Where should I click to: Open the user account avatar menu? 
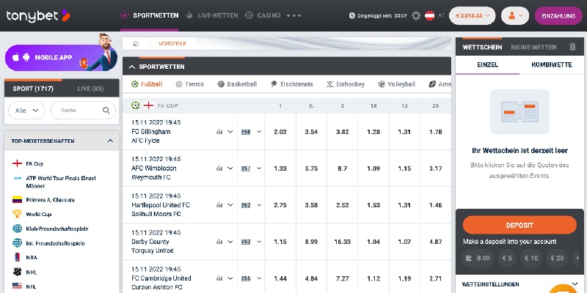[x=515, y=15]
